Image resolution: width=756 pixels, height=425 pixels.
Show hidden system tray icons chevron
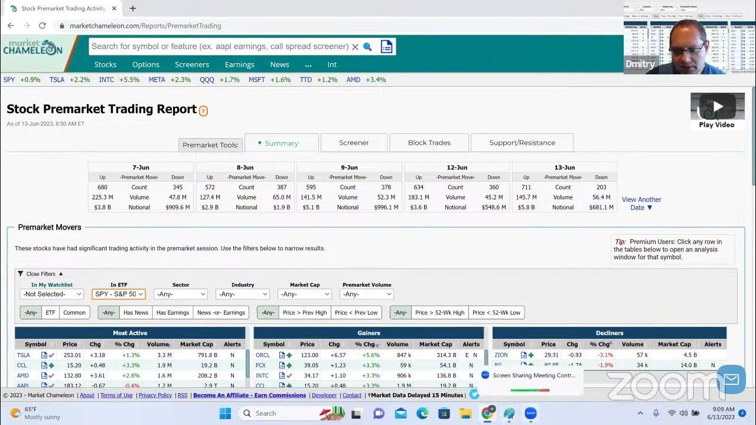coord(640,413)
